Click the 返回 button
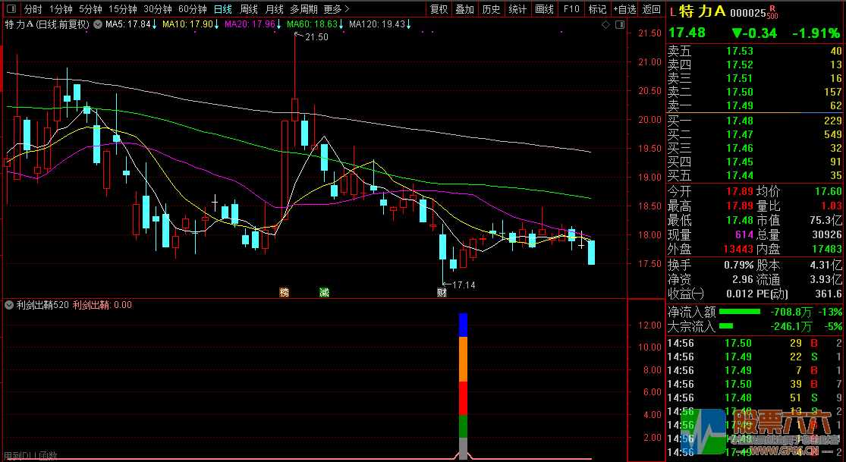 [651, 9]
